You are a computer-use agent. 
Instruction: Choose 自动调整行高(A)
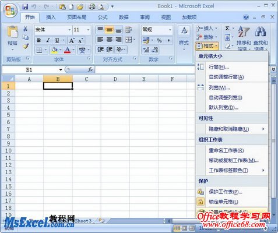(x=231, y=77)
